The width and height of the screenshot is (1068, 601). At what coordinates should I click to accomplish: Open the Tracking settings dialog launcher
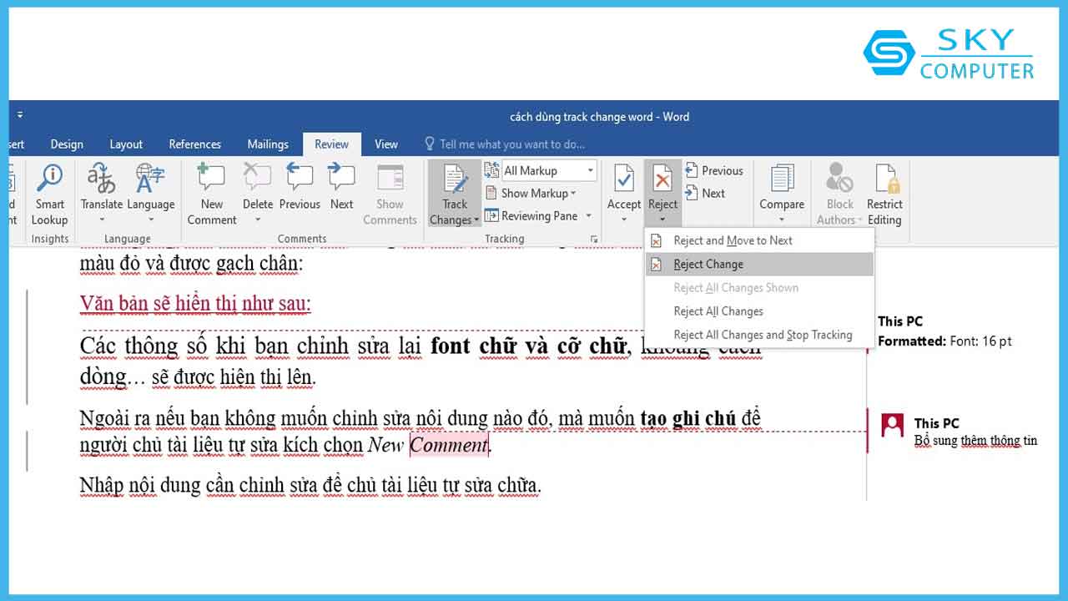pyautogui.click(x=594, y=240)
